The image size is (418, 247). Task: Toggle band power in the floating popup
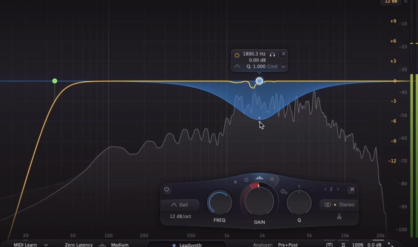[x=237, y=54]
